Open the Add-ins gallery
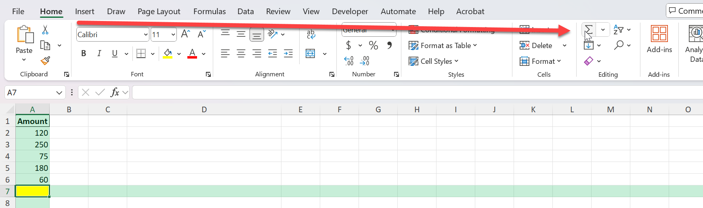The image size is (703, 208). click(659, 39)
